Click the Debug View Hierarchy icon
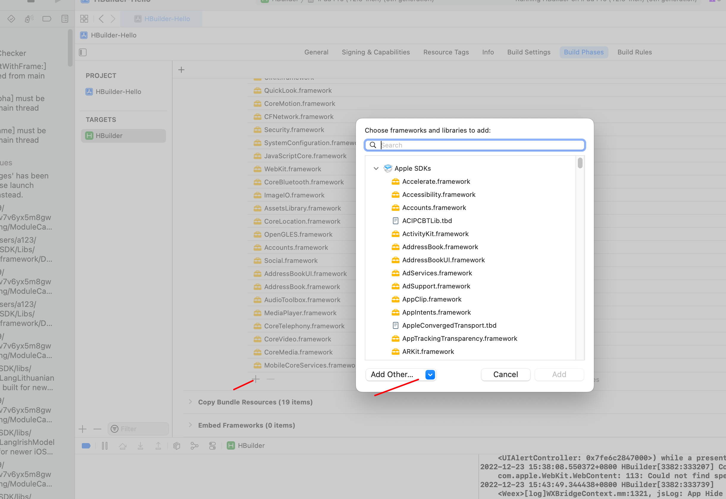Screen dimensions: 726x499 tap(177, 446)
